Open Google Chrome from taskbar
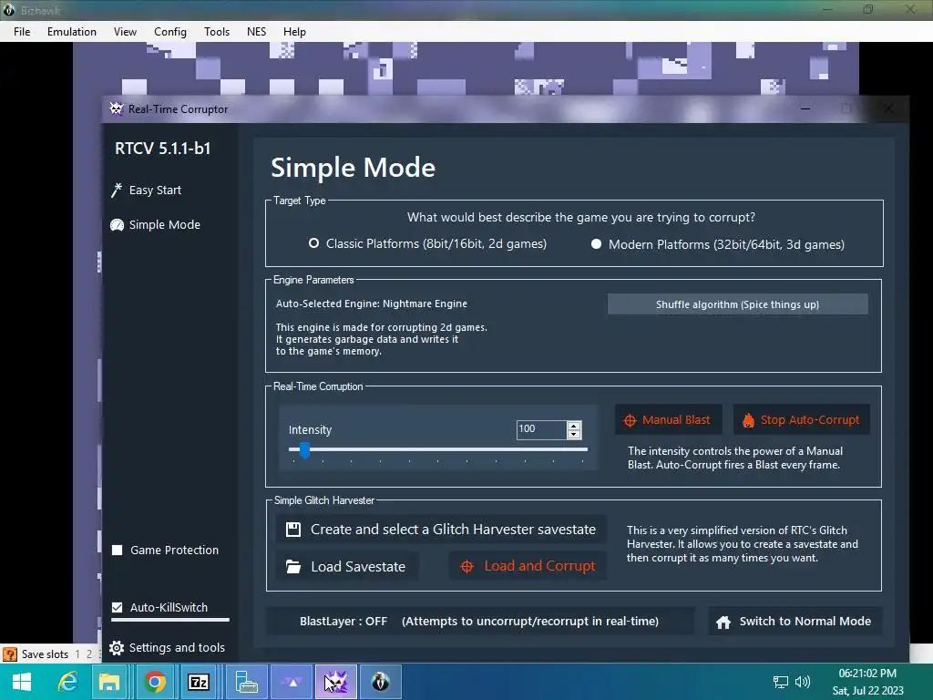933x700 pixels. click(x=155, y=682)
